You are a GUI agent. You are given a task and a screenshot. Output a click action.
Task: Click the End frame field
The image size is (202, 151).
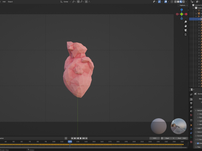tap(182, 138)
